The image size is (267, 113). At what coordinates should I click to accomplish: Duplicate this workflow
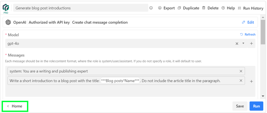tap(188, 8)
